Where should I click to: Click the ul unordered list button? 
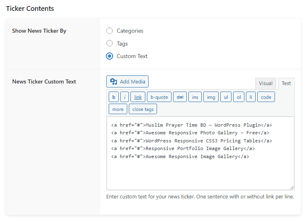[x=226, y=97]
